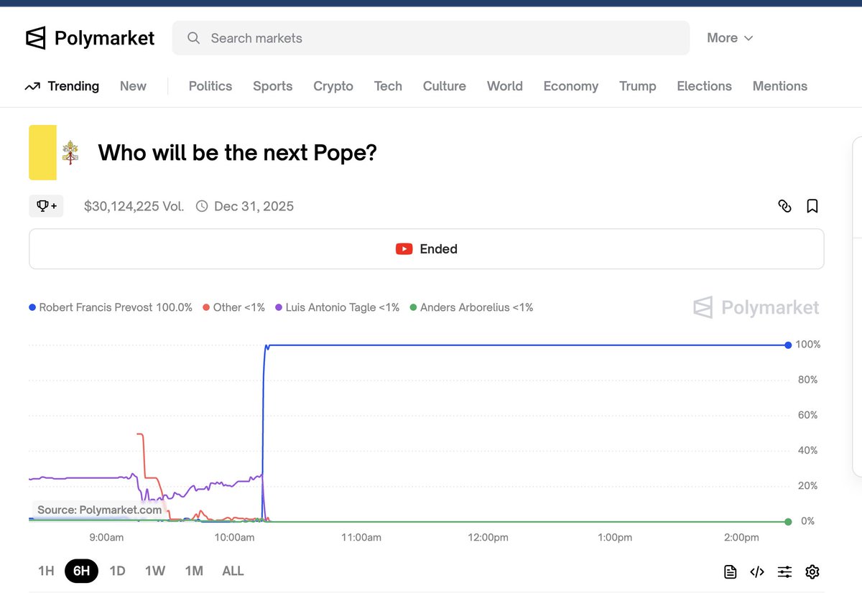
Task: Open the document icon below chart
Action: point(730,571)
